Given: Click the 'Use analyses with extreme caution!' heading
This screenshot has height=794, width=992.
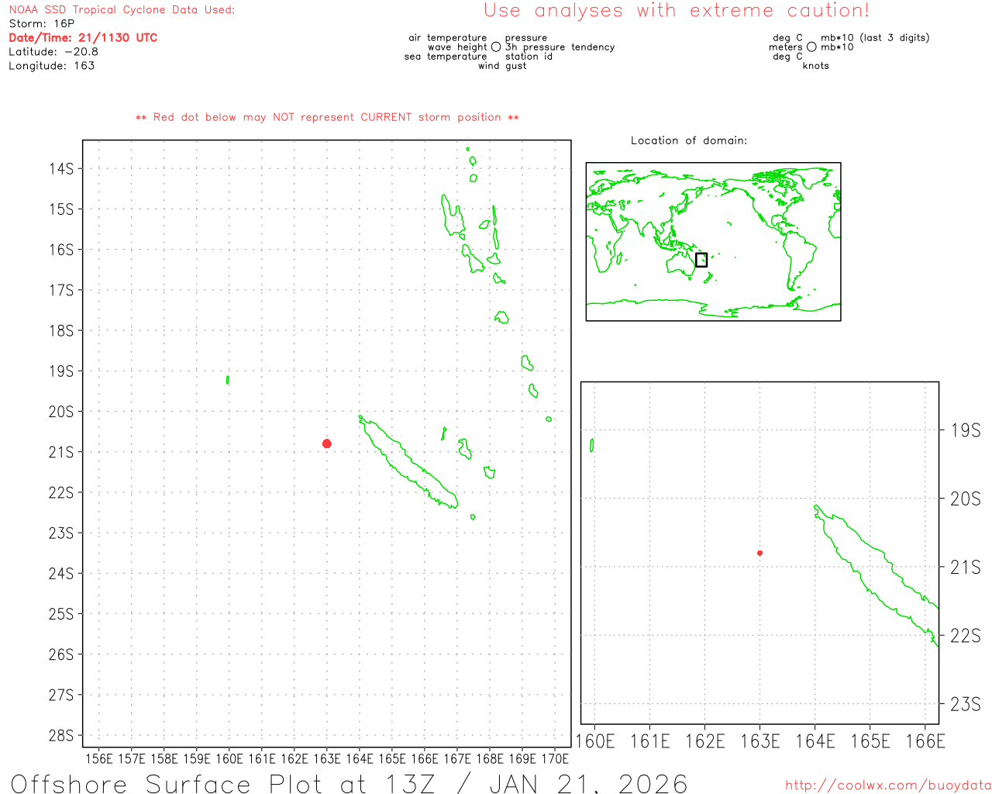Looking at the screenshot, I should [x=676, y=11].
